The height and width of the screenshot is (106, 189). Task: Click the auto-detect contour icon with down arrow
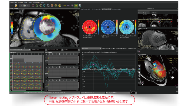click(x=60, y=6)
